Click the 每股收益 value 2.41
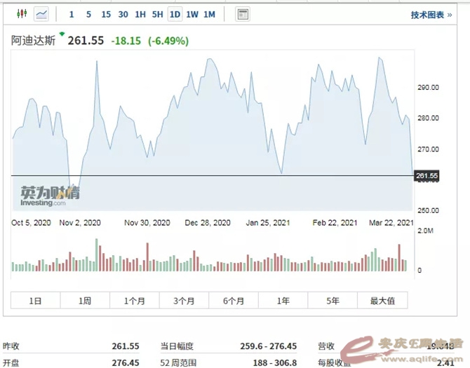Viewport: 470px width, 368px height. click(445, 363)
